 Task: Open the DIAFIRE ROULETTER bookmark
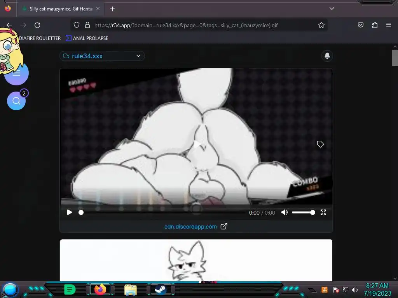tap(40, 38)
